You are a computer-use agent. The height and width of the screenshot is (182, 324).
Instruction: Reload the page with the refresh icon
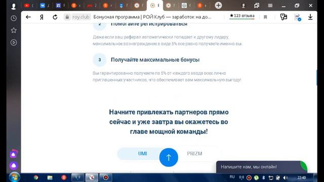(55, 17)
